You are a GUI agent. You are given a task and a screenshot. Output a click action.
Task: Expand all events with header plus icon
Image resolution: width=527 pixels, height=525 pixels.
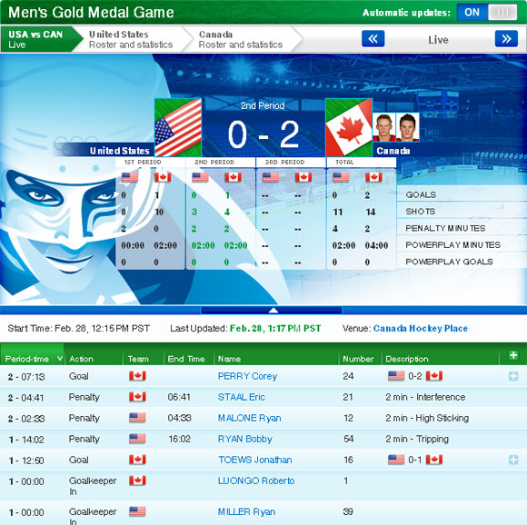pyautogui.click(x=513, y=355)
